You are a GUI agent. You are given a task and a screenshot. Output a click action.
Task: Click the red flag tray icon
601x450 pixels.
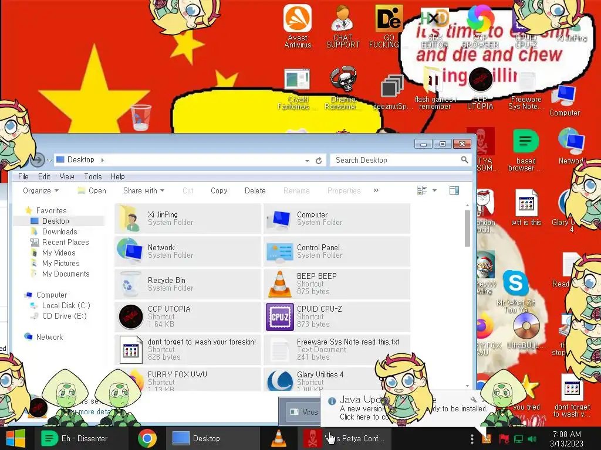[504, 439]
